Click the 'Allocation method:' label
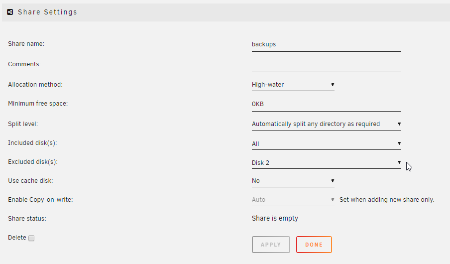 click(35, 85)
